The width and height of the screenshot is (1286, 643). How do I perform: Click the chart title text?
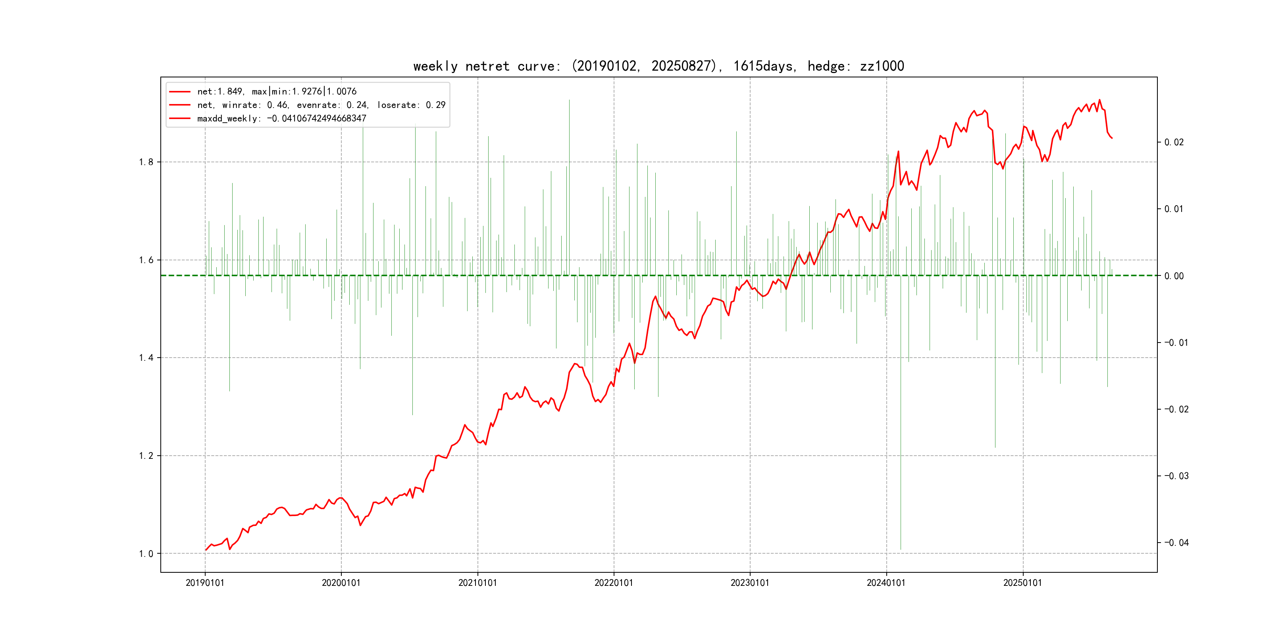point(658,66)
